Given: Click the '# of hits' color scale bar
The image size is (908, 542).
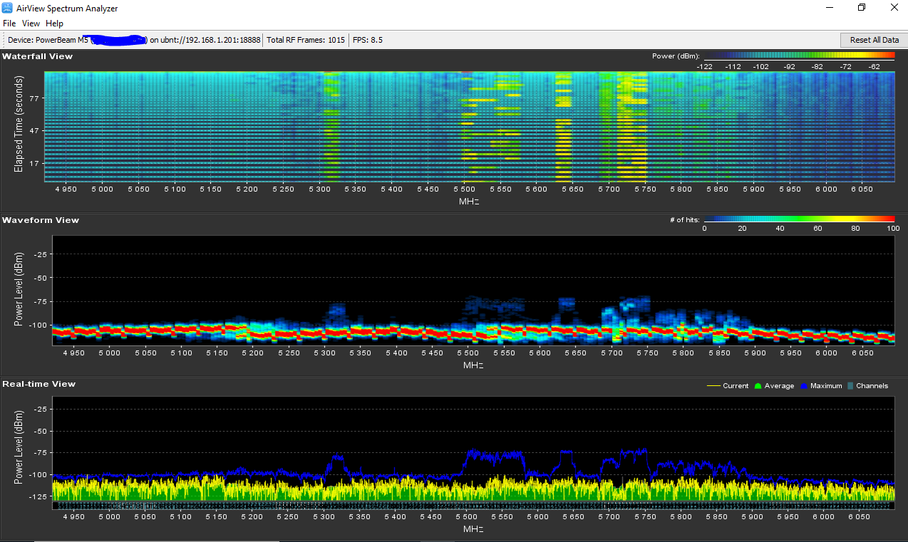Looking at the screenshot, I should click(x=799, y=220).
